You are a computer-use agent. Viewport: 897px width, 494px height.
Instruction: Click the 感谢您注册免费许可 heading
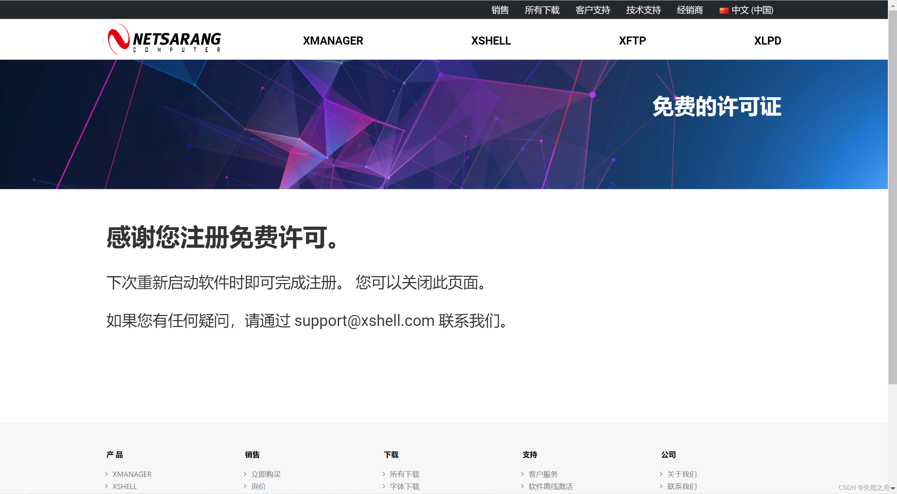coord(223,238)
